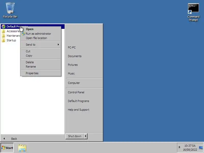204x153 pixels.
Task: Open Music from the Start menu
Action: (71, 73)
